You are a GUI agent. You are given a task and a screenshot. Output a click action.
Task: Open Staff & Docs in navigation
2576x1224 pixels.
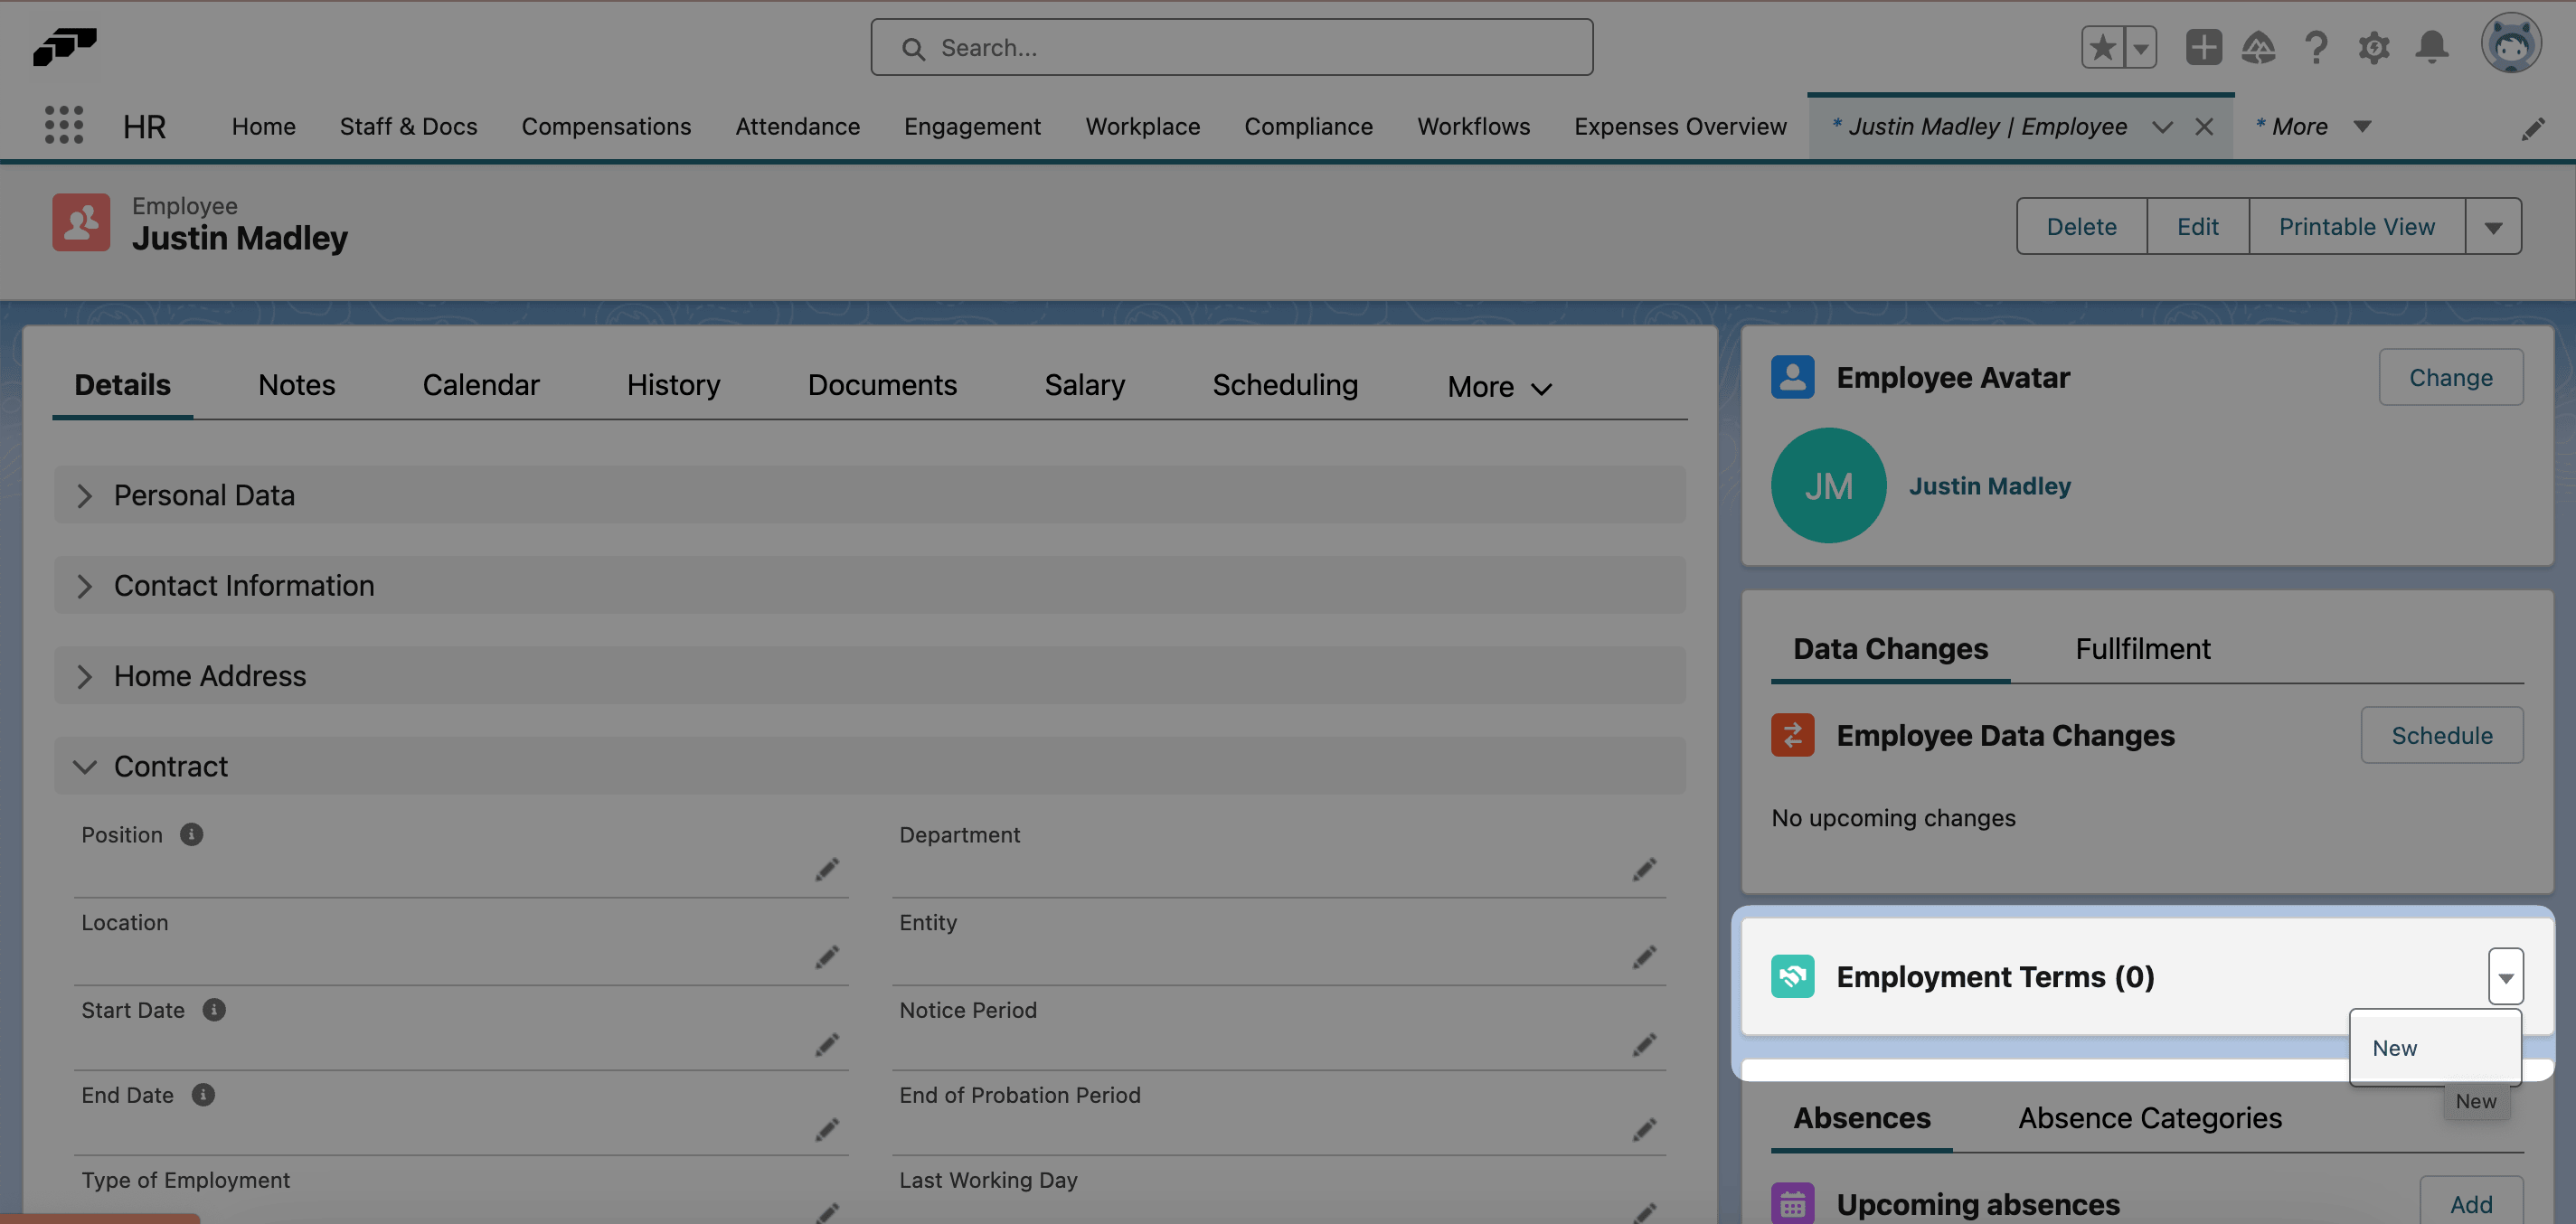tap(408, 126)
